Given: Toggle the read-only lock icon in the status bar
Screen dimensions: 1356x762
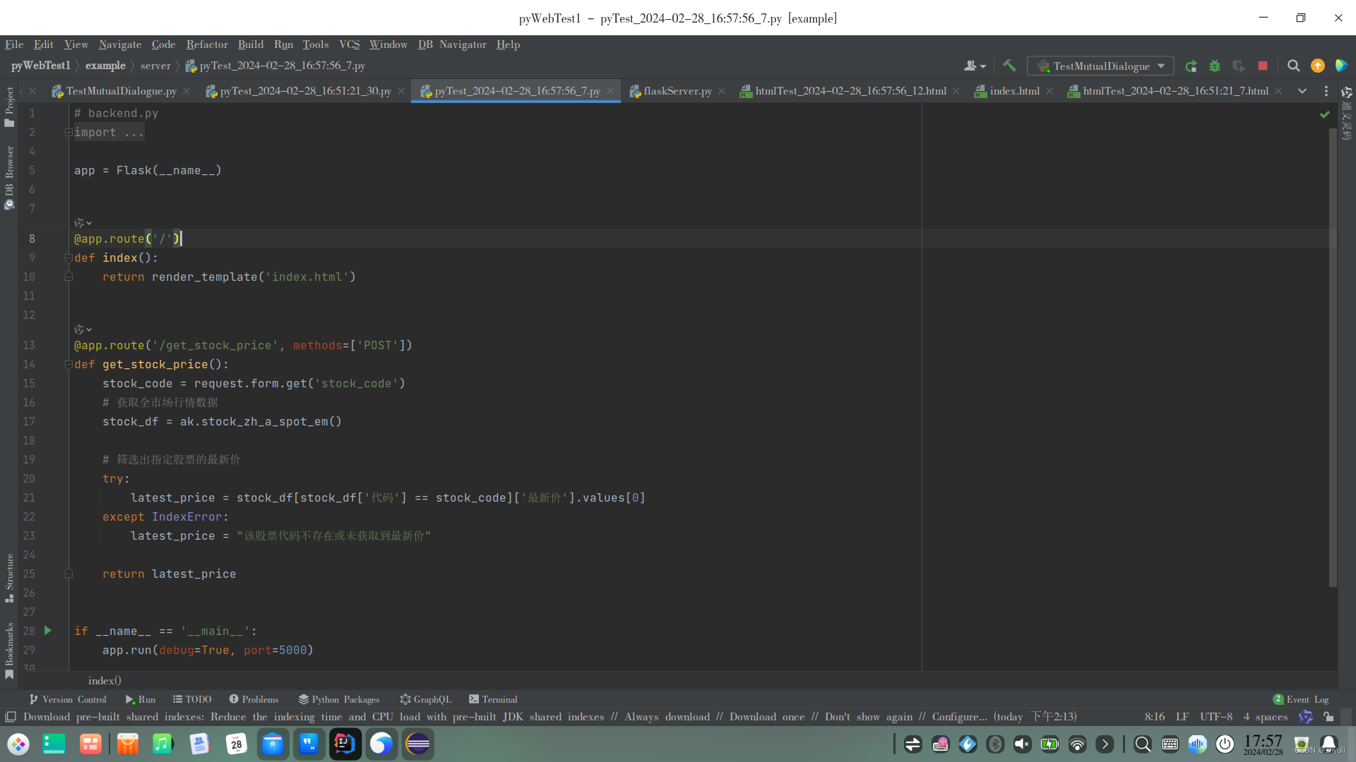Looking at the screenshot, I should (x=1328, y=717).
